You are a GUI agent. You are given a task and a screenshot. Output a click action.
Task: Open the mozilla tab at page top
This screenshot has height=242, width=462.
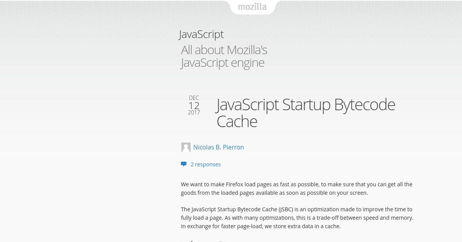coord(252,7)
